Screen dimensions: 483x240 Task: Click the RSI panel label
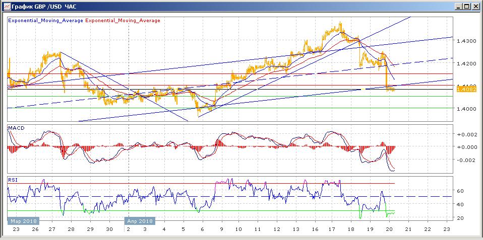coord(12,180)
